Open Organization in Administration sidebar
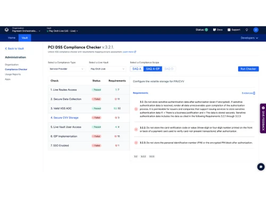The height and width of the screenshot is (199, 266). tap(12, 65)
